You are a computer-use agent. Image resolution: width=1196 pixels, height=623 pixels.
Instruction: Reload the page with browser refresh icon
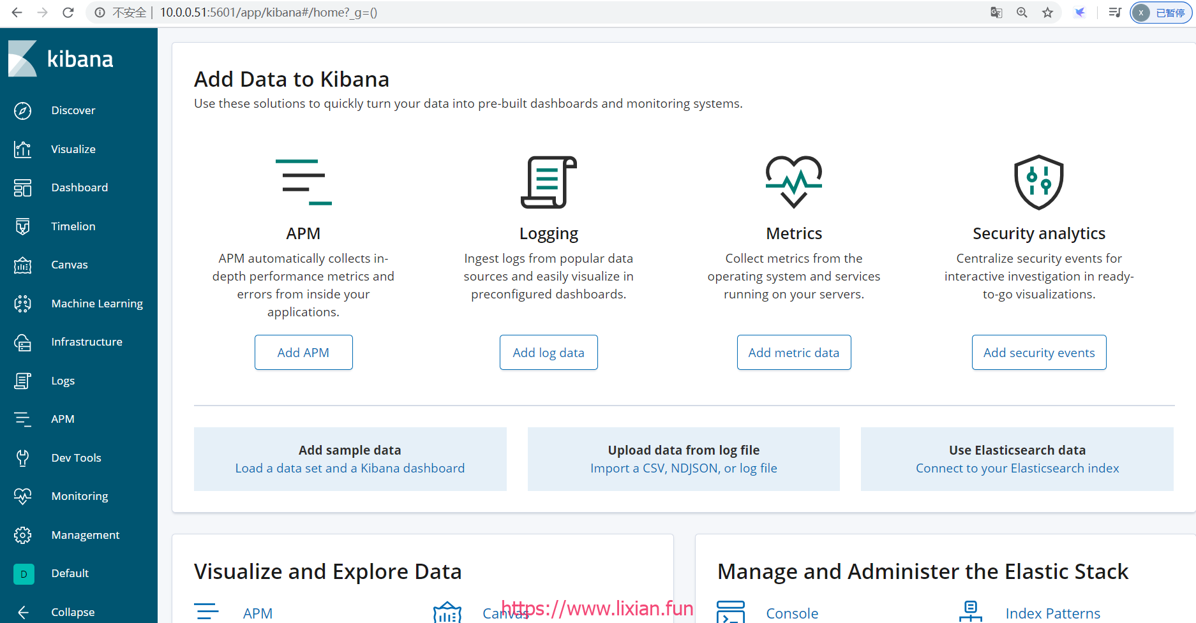point(68,13)
